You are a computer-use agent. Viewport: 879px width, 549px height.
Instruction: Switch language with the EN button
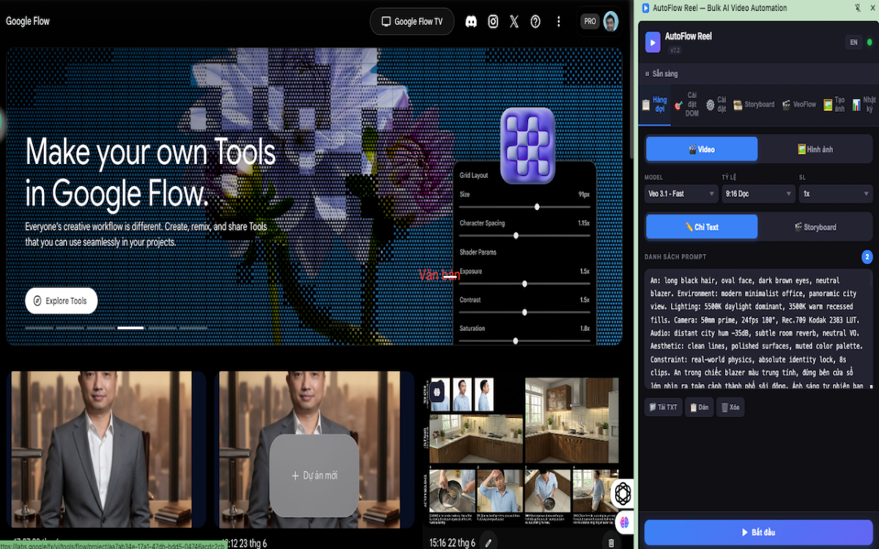[x=853, y=42]
